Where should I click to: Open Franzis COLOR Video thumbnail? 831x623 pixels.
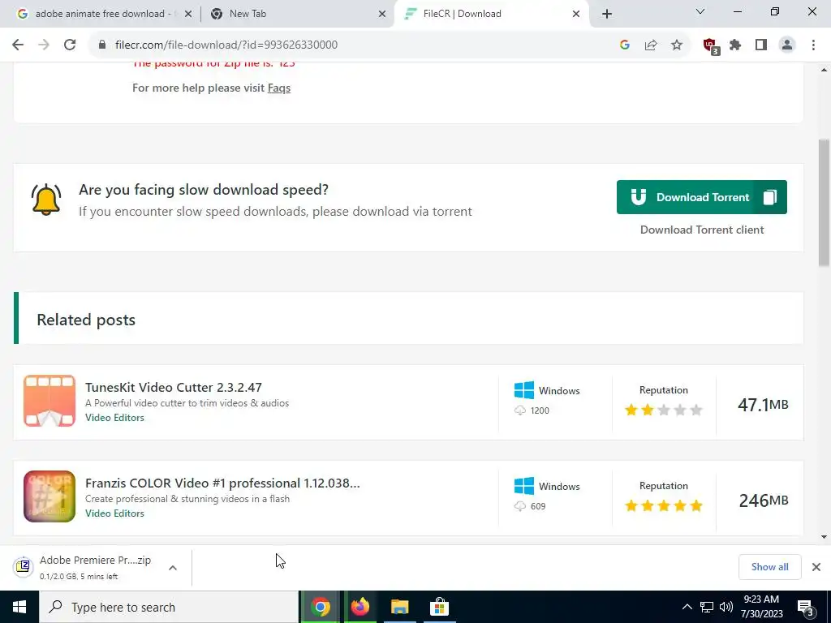click(50, 496)
